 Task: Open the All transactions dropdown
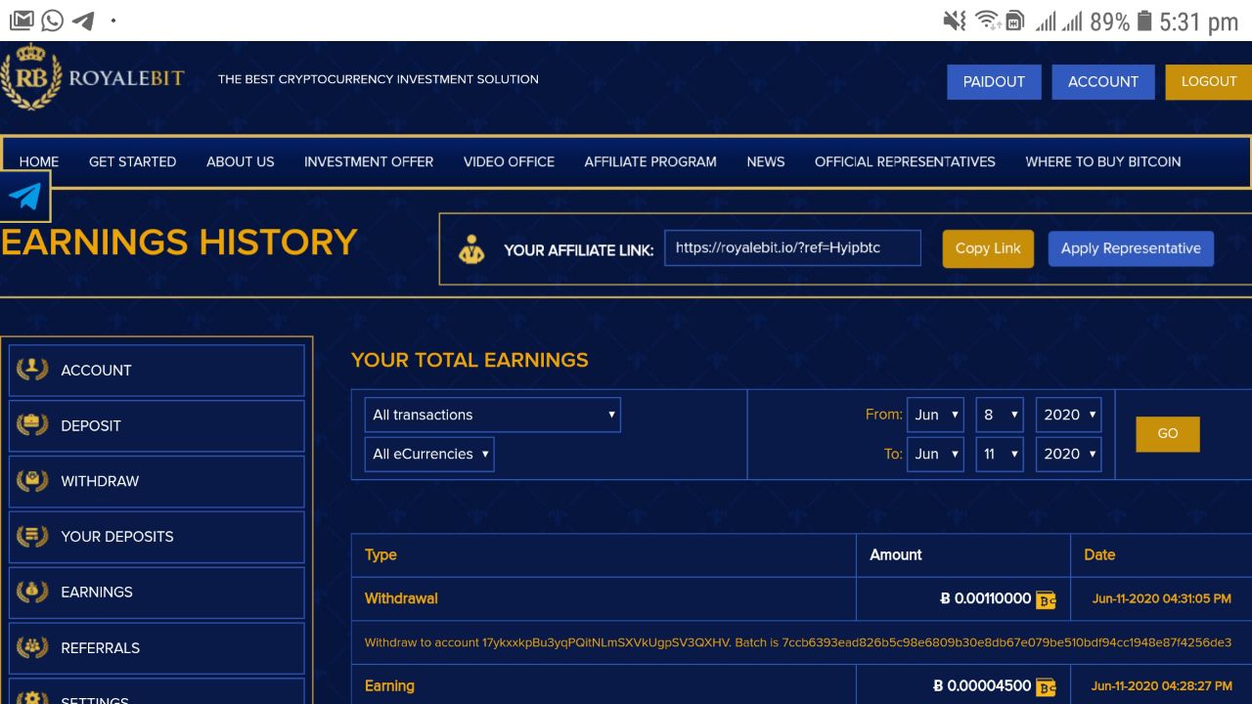(x=492, y=415)
